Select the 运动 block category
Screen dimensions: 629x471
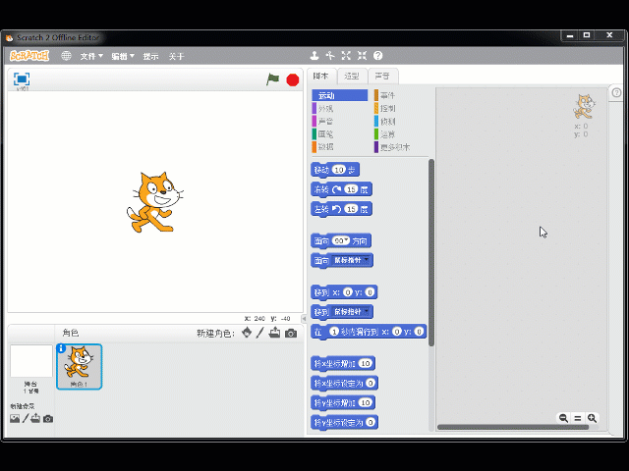point(339,95)
